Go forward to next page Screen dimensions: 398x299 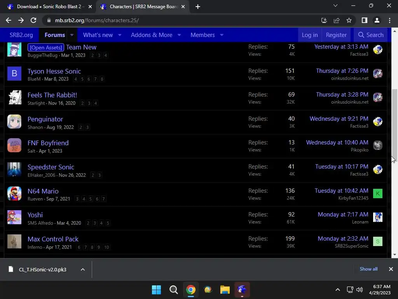tap(21, 20)
